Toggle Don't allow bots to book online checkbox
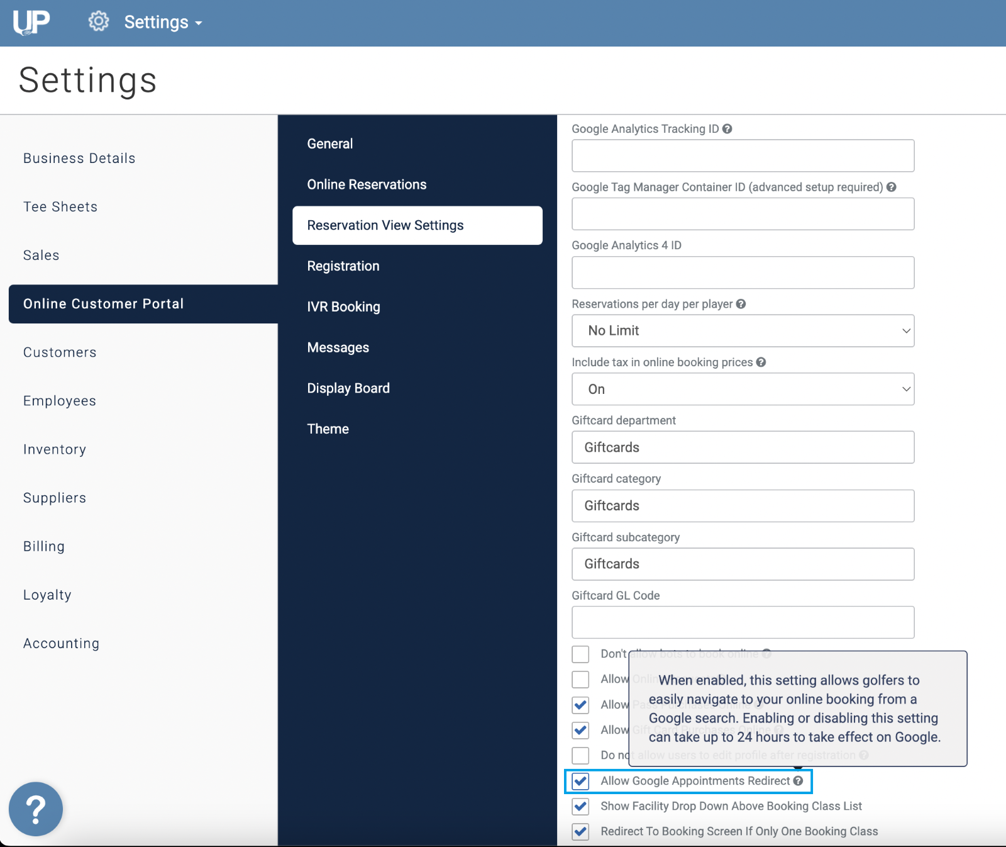 pos(581,654)
